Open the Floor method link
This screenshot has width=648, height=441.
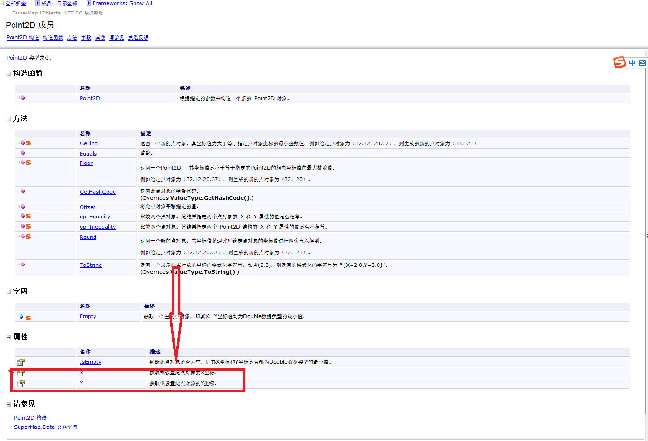pyautogui.click(x=86, y=163)
